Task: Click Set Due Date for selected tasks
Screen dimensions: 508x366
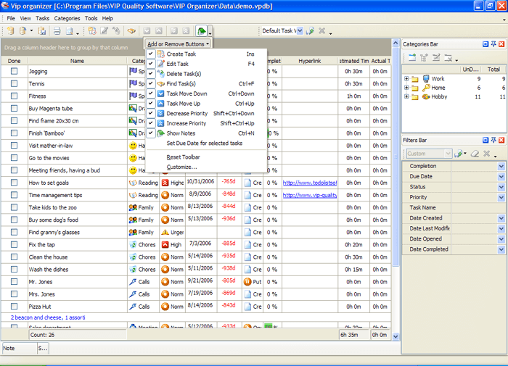Action: (x=206, y=144)
